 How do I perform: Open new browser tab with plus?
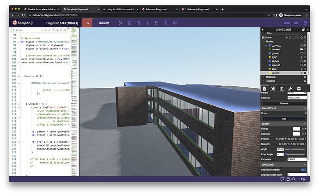pyautogui.click(x=222, y=9)
